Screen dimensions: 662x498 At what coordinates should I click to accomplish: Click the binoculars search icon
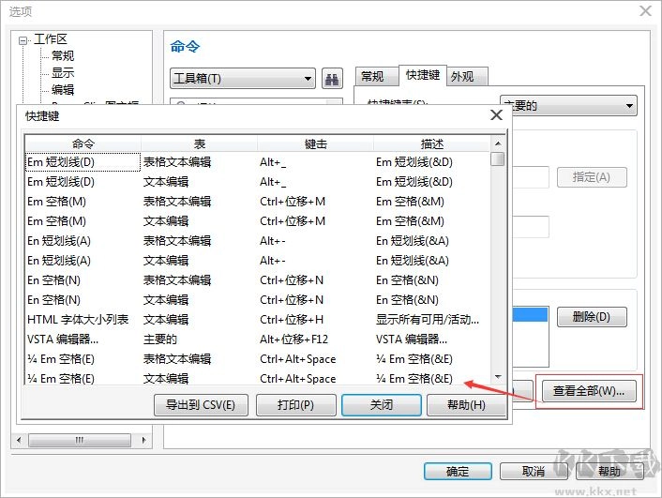332,79
